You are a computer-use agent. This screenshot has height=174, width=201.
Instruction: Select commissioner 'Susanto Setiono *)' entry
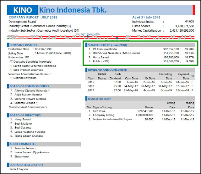click(26, 103)
